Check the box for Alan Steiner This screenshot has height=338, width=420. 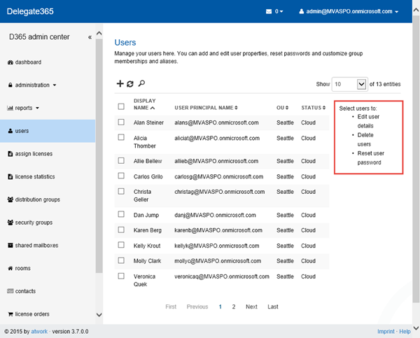[121, 122]
